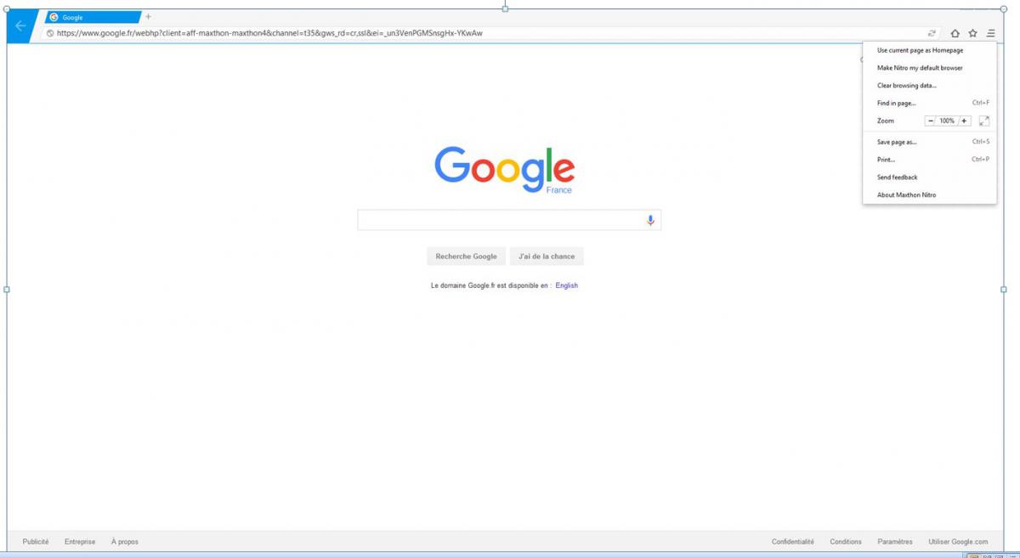Click the site info icon in address bar
Viewport: 1020px width, 558px height.
[50, 33]
